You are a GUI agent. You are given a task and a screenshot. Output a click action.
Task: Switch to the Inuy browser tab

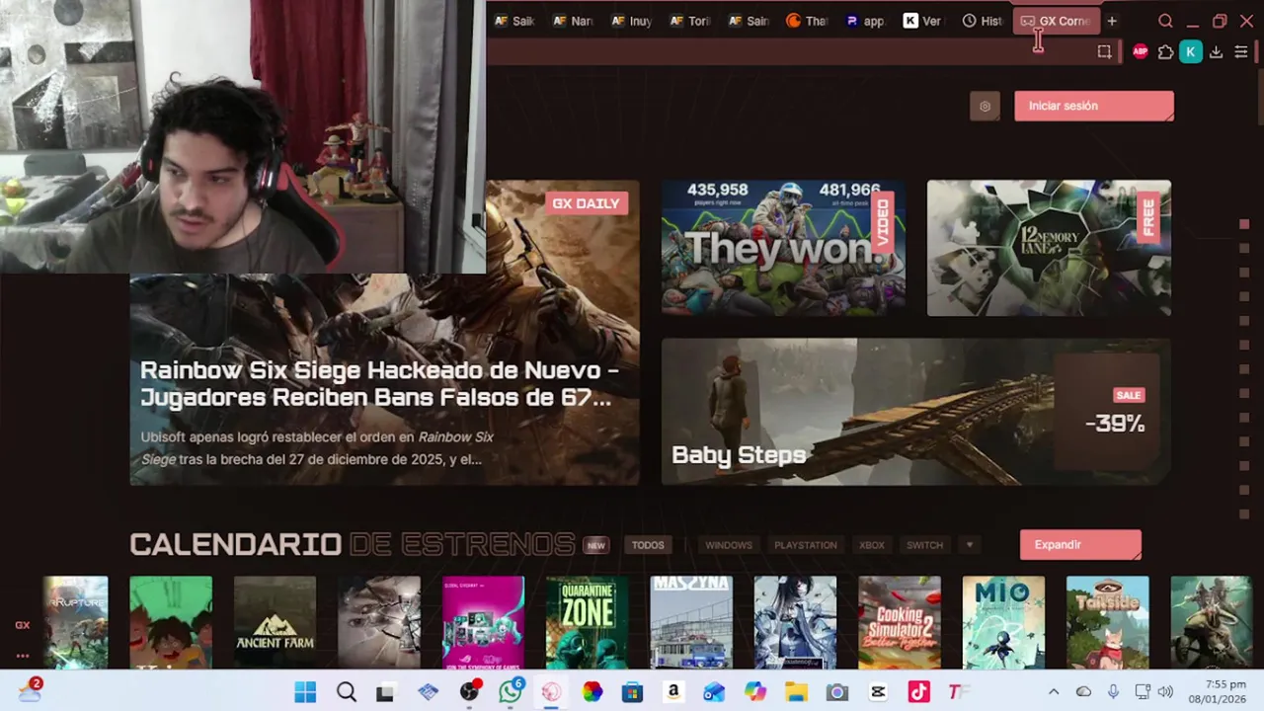(632, 21)
